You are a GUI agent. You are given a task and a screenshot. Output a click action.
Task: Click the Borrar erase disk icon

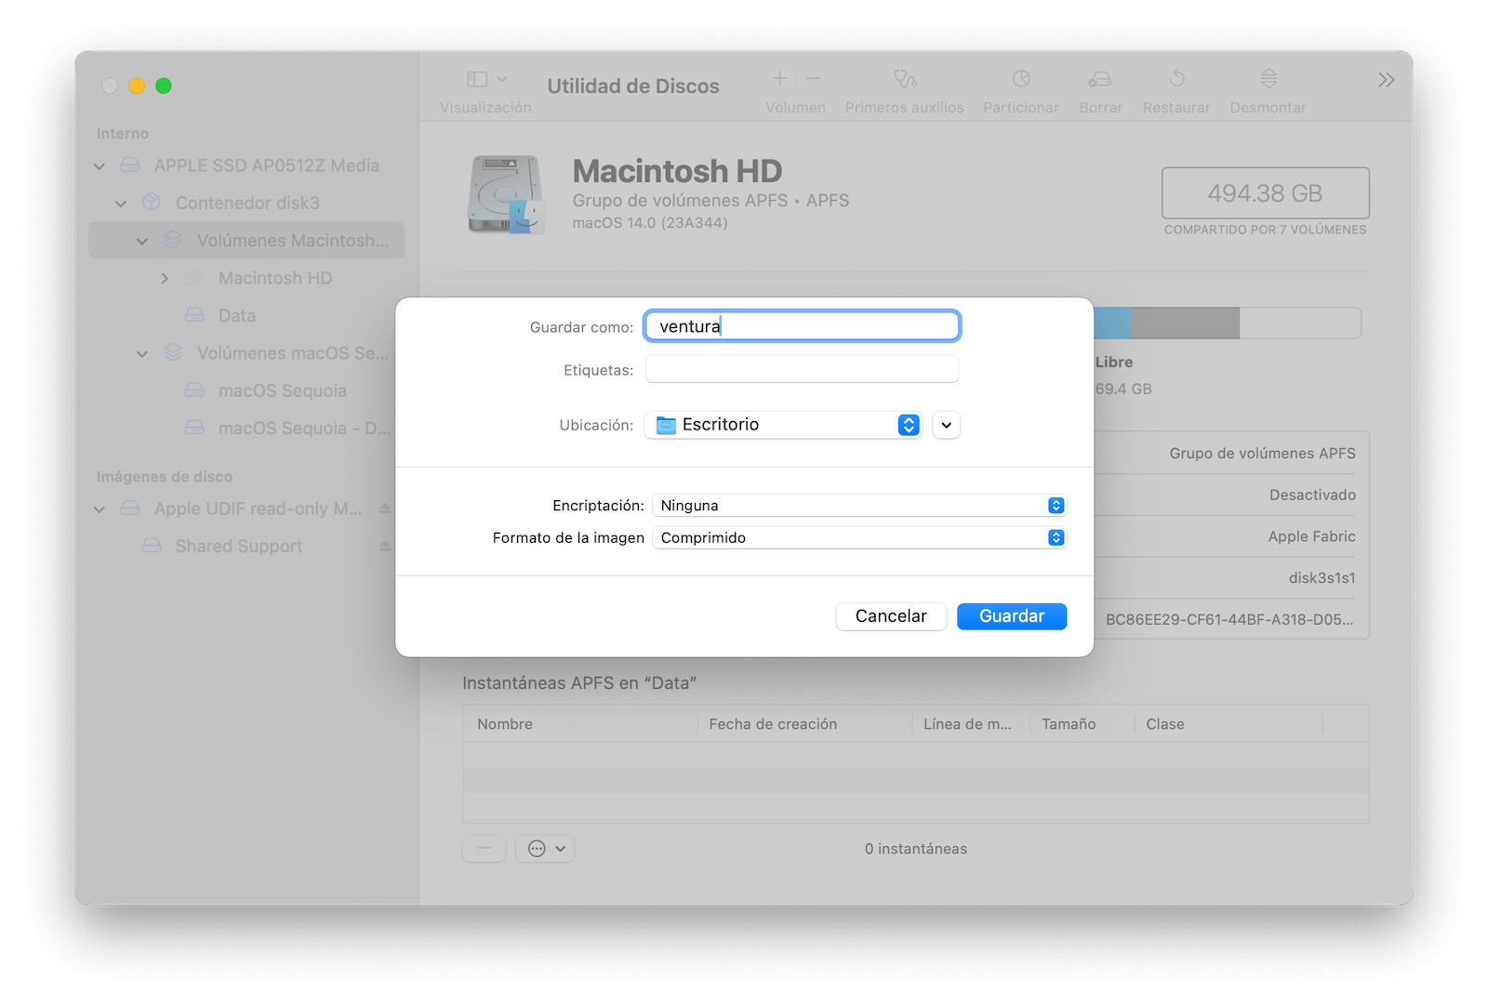[x=1100, y=79]
